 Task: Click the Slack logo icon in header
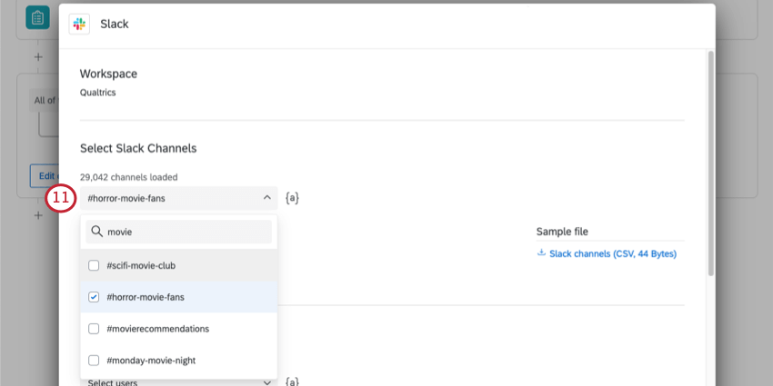[x=79, y=24]
